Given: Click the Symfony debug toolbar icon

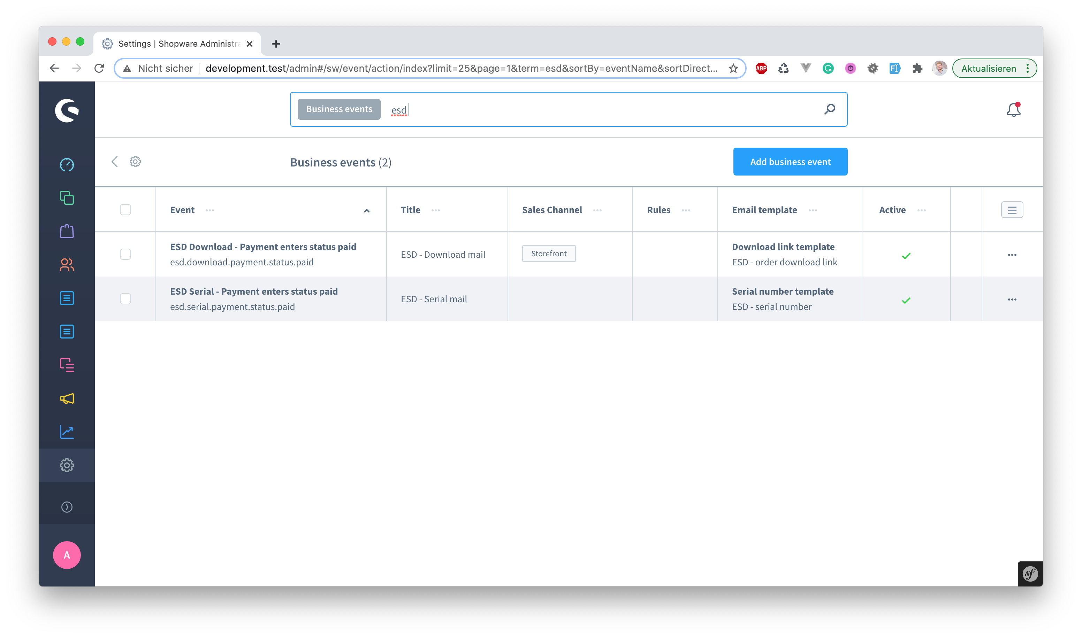Looking at the screenshot, I should [x=1030, y=574].
